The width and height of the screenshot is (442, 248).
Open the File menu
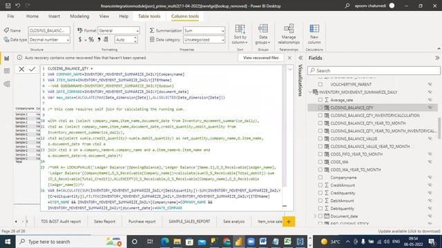(x=11, y=17)
